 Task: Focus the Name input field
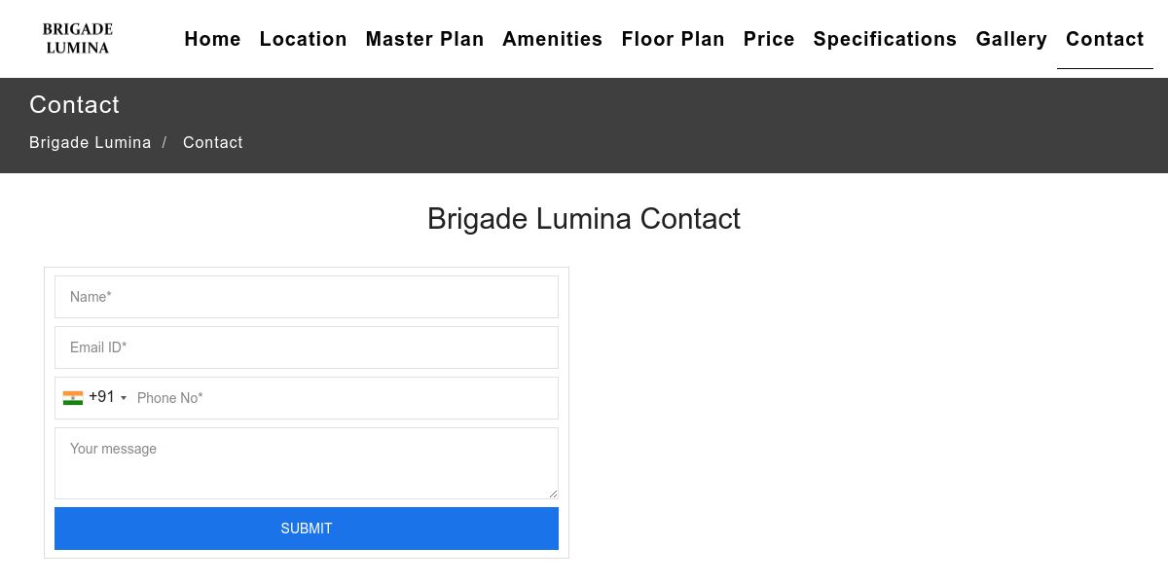point(307,297)
